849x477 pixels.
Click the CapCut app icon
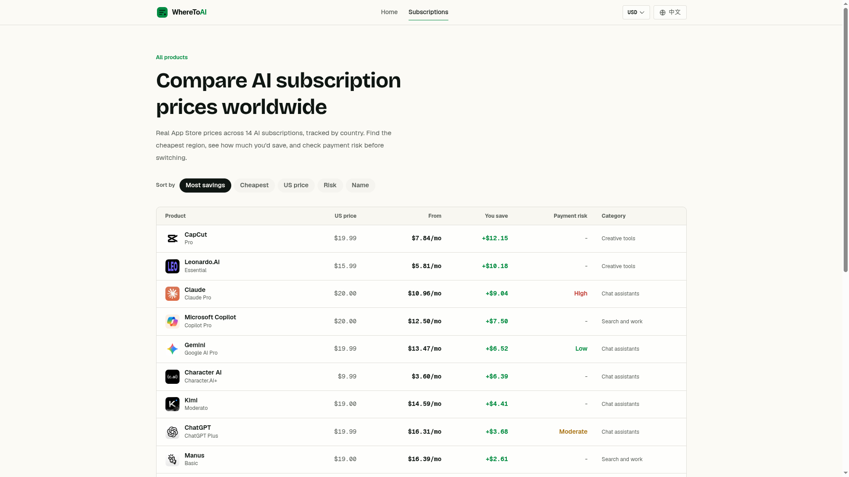[x=172, y=238]
